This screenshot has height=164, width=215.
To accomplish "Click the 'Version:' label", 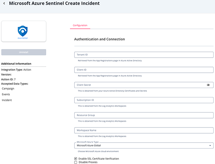I will [6, 74].
